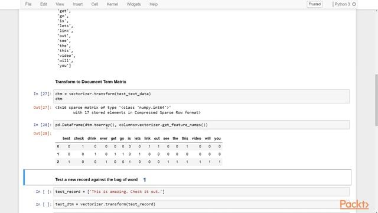Click the 'the' column header

(x=175, y=138)
